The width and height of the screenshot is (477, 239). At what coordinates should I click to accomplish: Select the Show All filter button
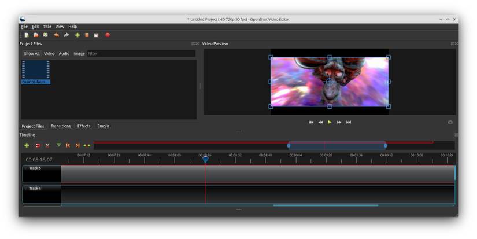[32, 54]
